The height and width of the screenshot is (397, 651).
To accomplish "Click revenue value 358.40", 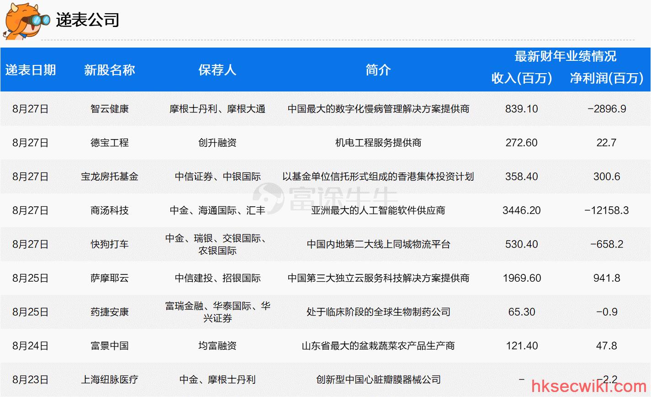I will (x=522, y=177).
